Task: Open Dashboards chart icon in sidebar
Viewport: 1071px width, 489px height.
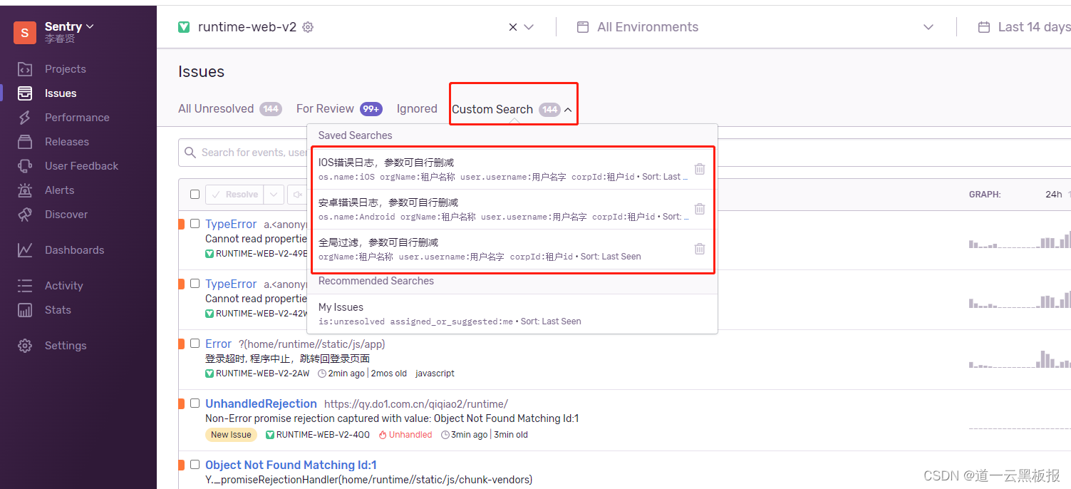Action: point(25,250)
